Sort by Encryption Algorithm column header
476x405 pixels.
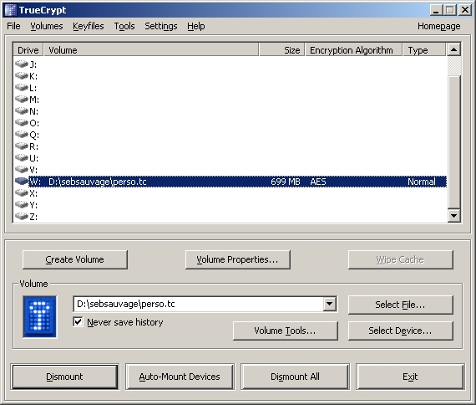(354, 50)
